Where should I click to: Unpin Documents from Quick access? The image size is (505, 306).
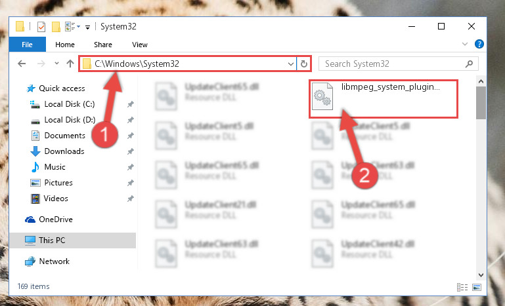[x=130, y=136]
